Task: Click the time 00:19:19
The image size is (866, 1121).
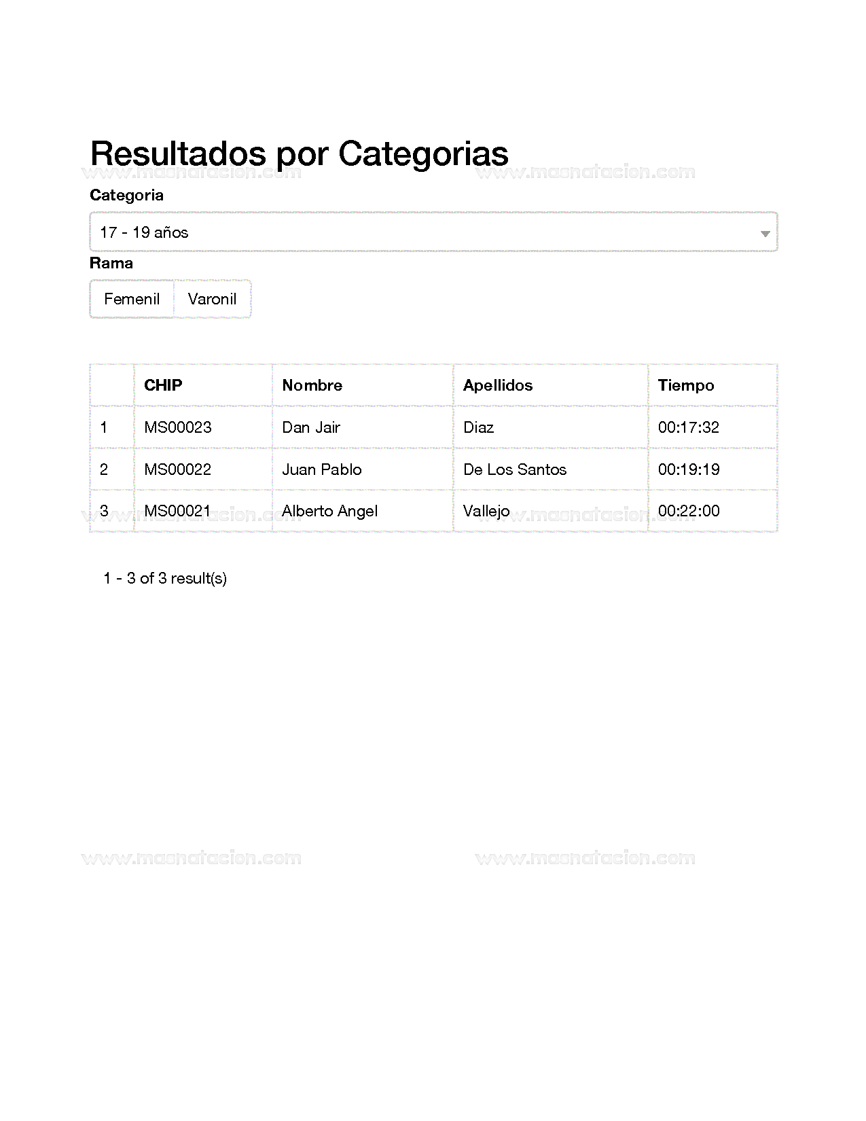Action: tap(689, 469)
